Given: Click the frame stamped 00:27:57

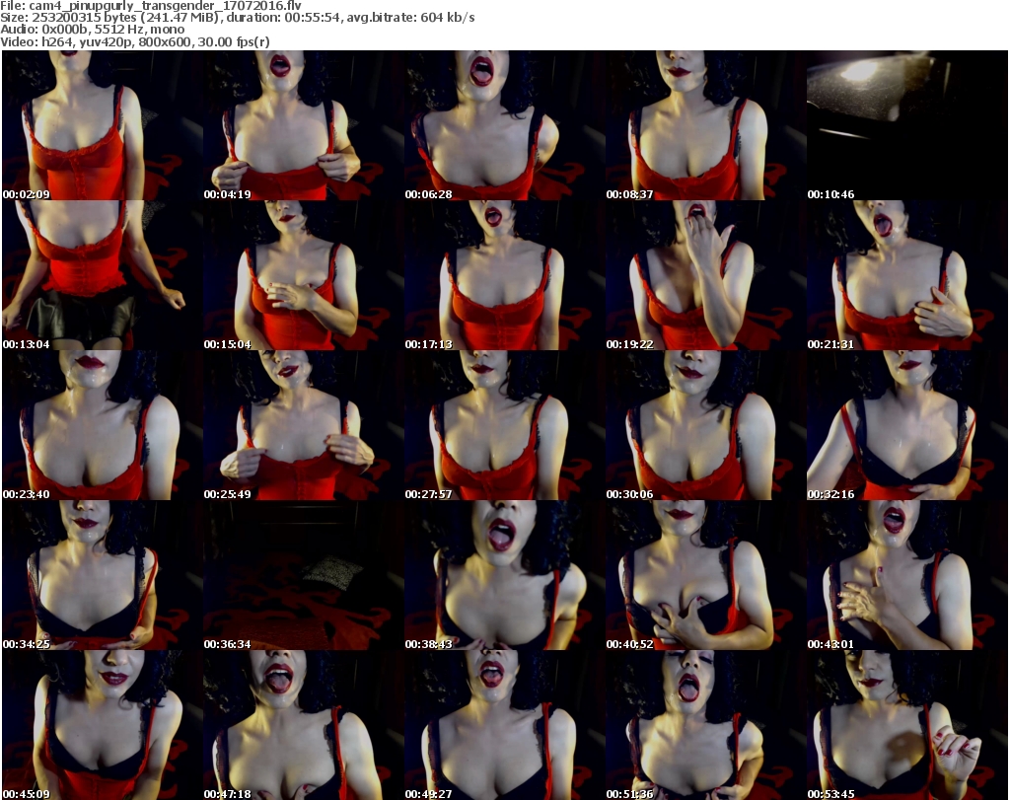Looking at the screenshot, I should point(504,426).
